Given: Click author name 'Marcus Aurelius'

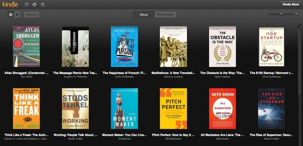Looking at the screenshot, I should point(173,77).
